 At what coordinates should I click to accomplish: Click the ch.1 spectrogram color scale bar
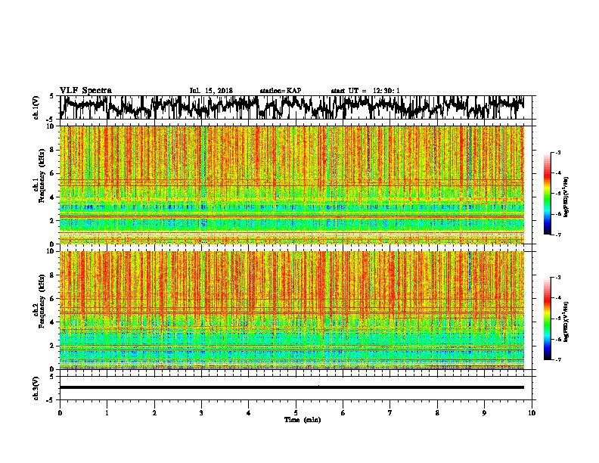548,194
